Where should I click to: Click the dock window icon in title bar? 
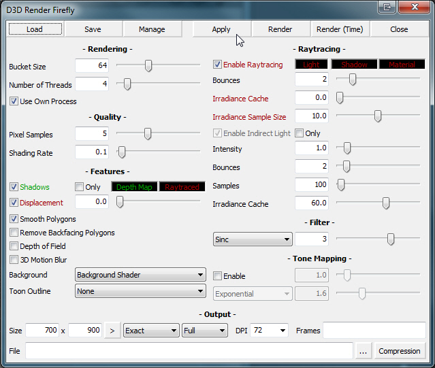tap(387, 7)
